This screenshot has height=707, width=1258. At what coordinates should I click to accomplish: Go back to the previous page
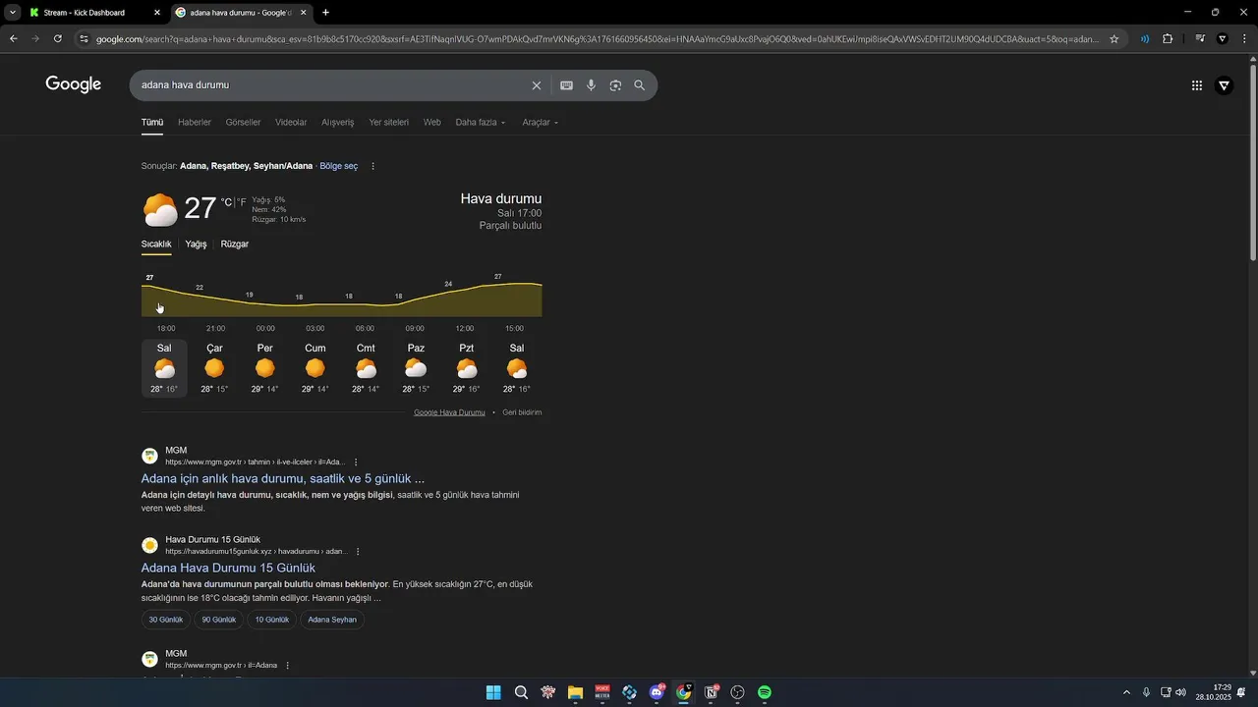coord(14,39)
